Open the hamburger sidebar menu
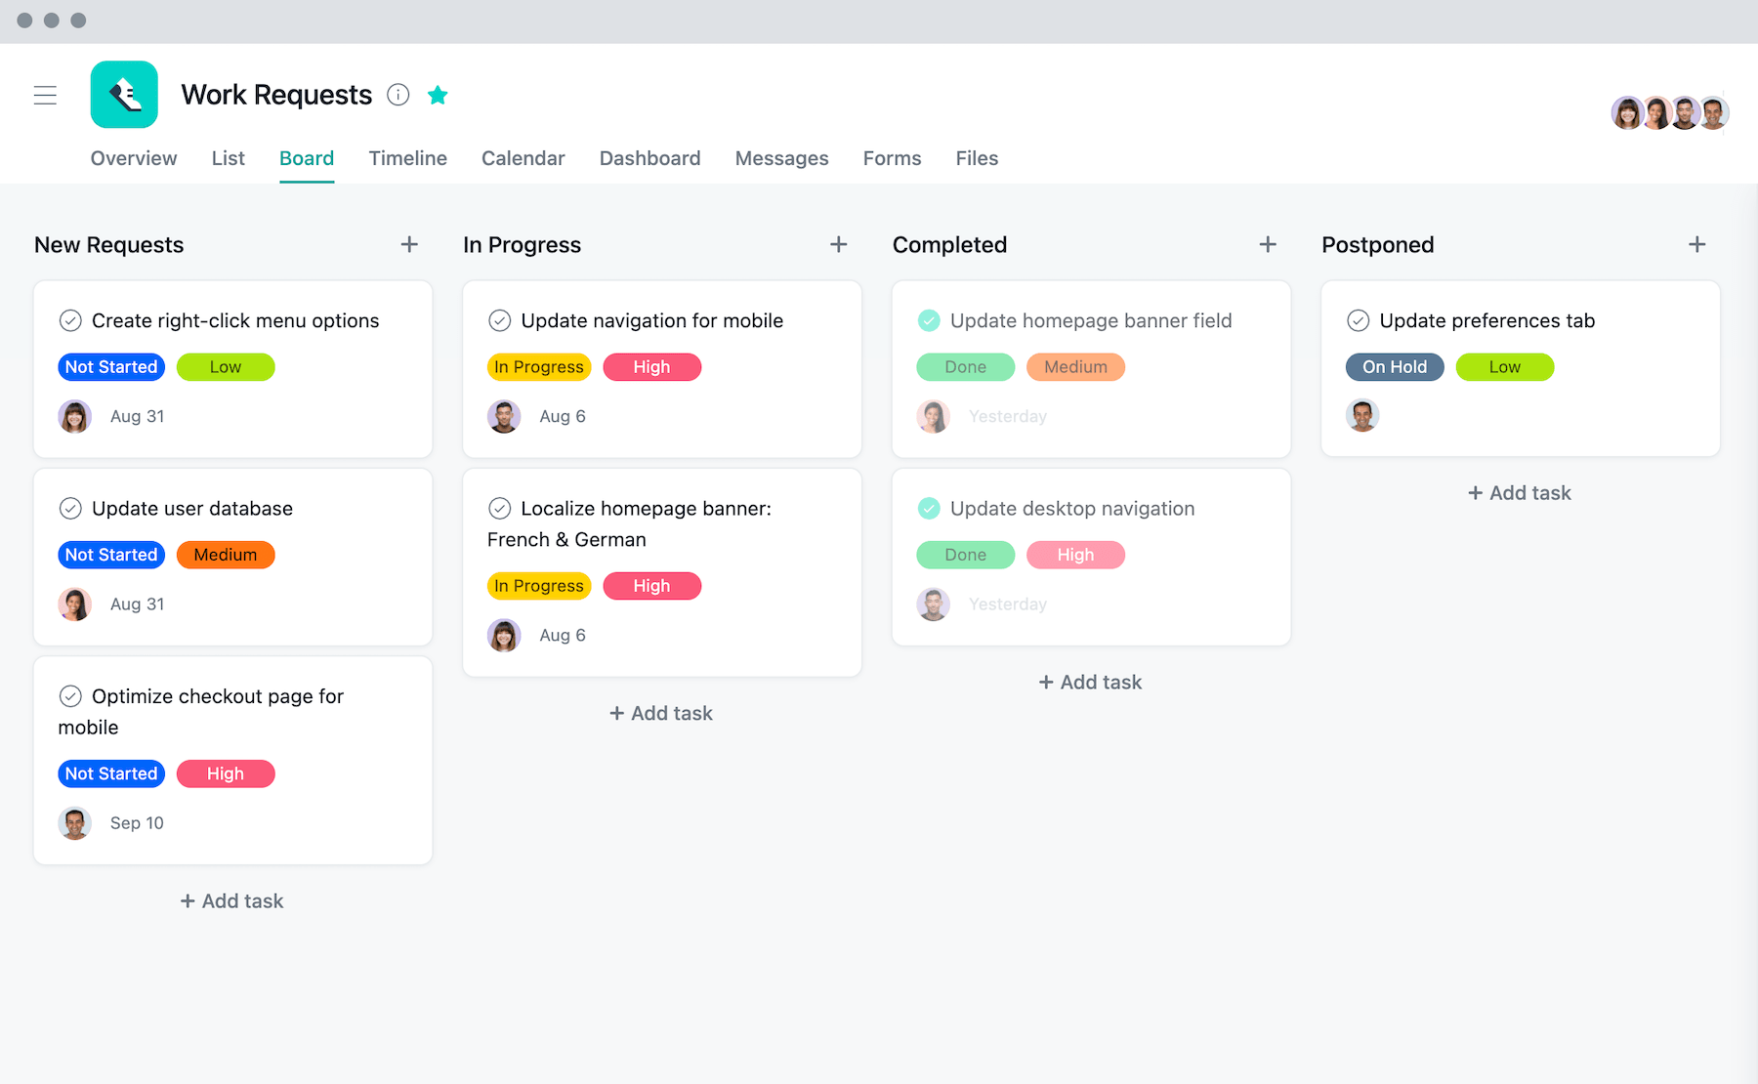Image resolution: width=1758 pixels, height=1084 pixels. pyautogui.click(x=45, y=95)
